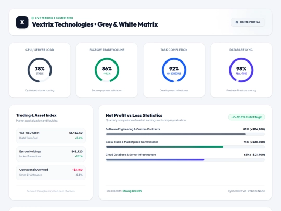Click the Synced live via Firebase Node text
This screenshot has height=211, width=281.
click(247, 191)
